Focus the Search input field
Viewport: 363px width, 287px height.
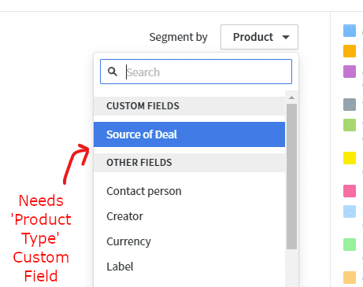pyautogui.click(x=196, y=72)
